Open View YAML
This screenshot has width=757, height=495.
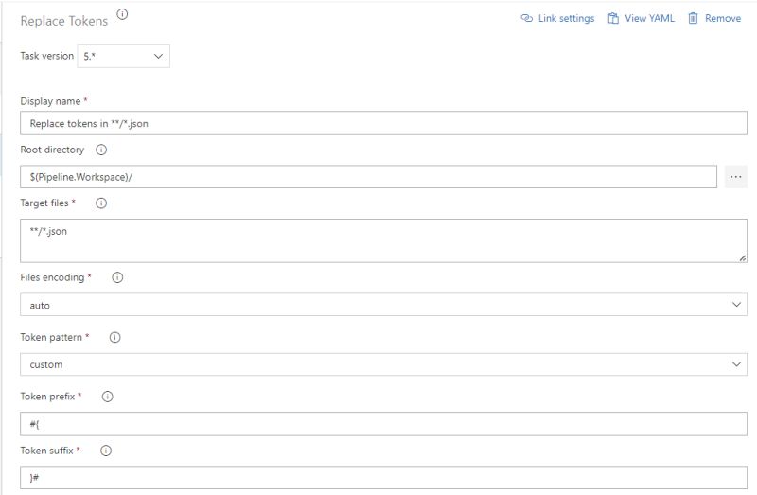tap(642, 18)
